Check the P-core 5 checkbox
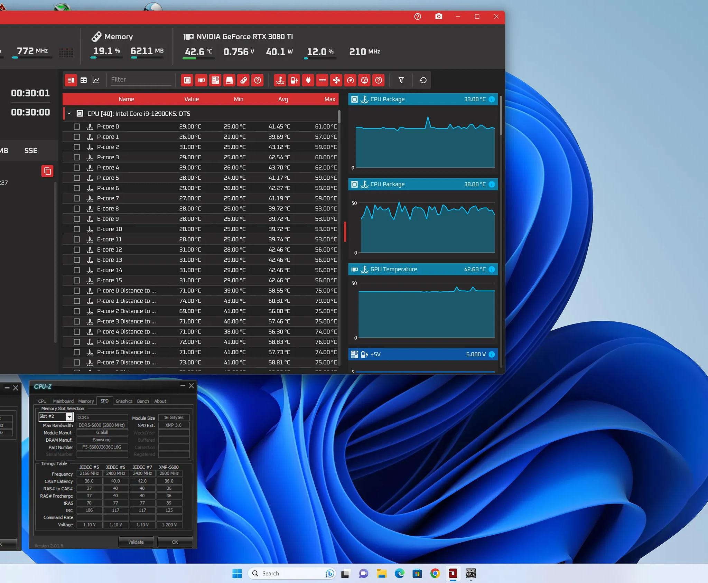The height and width of the screenshot is (583, 708). pos(77,178)
